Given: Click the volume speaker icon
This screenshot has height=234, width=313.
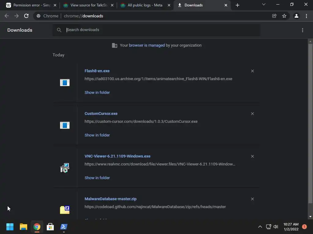Looking at the screenshot, I should [276, 227].
